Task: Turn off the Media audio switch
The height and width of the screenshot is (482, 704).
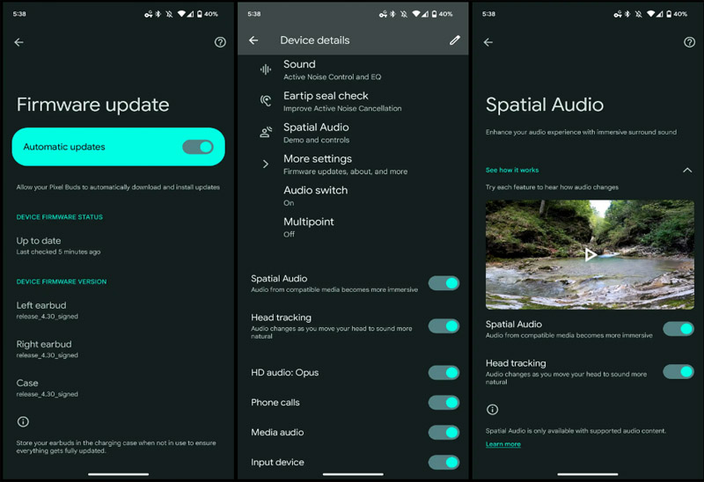Action: point(444,432)
